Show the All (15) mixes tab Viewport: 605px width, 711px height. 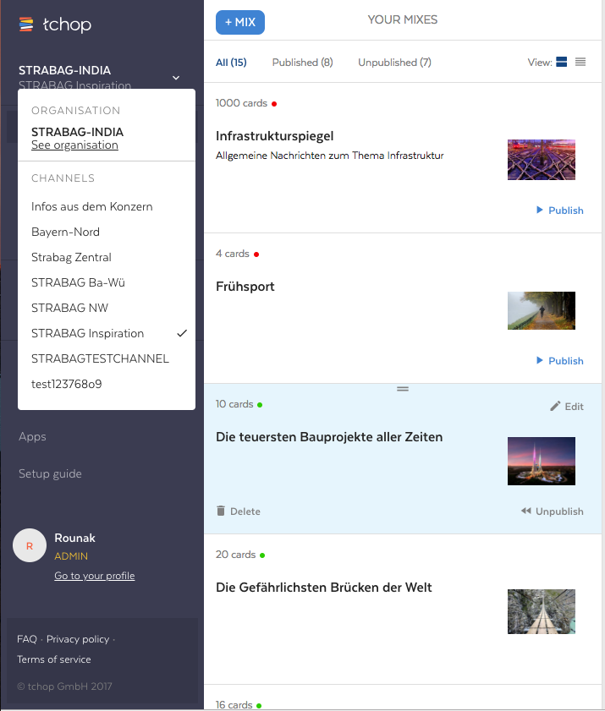point(231,63)
